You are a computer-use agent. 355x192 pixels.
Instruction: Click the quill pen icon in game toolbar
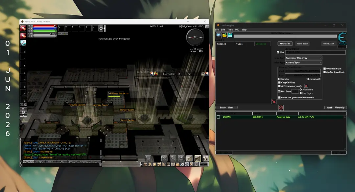205,158
